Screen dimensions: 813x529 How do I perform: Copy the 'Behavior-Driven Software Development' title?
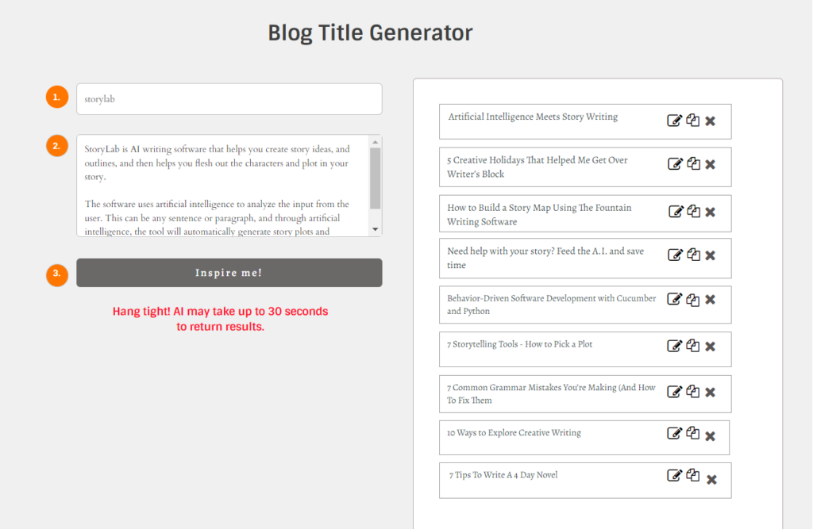coord(692,300)
